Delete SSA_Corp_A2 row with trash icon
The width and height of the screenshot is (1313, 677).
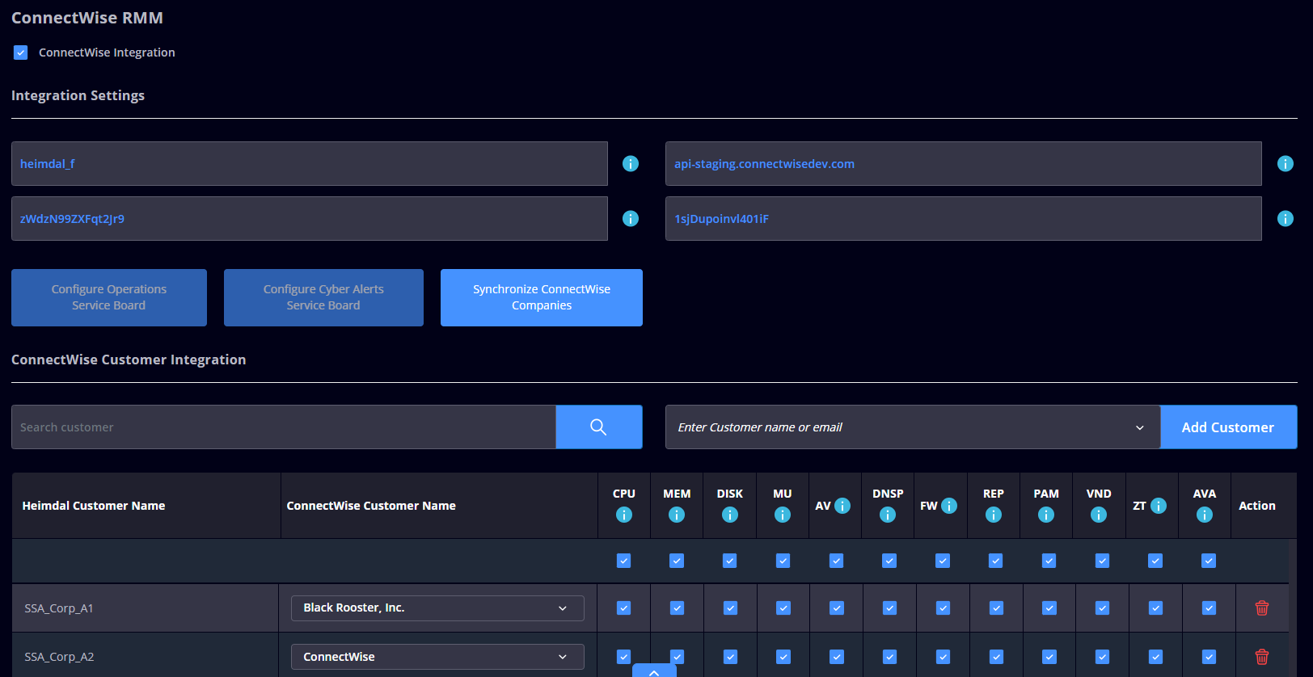coord(1262,657)
